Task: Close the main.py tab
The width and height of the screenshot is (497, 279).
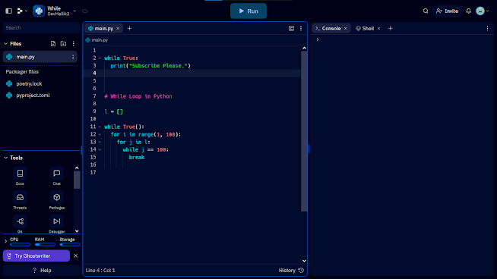Action: click(118, 29)
